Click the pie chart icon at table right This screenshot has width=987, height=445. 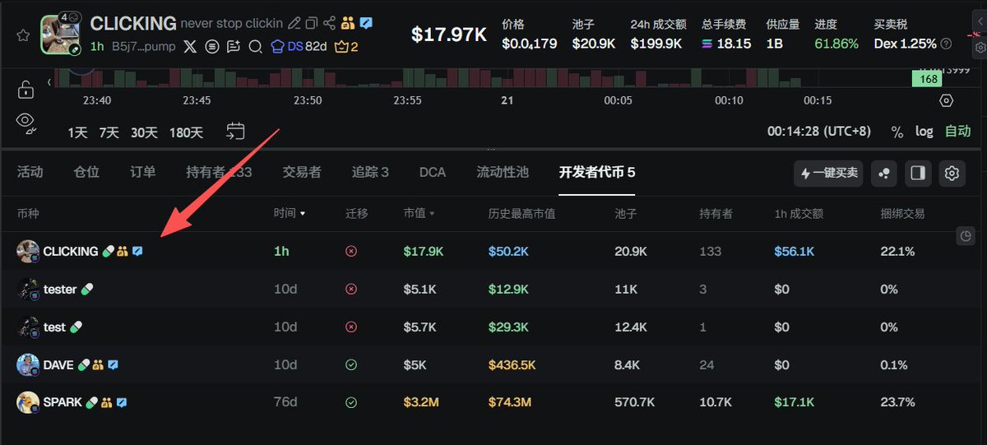(966, 237)
